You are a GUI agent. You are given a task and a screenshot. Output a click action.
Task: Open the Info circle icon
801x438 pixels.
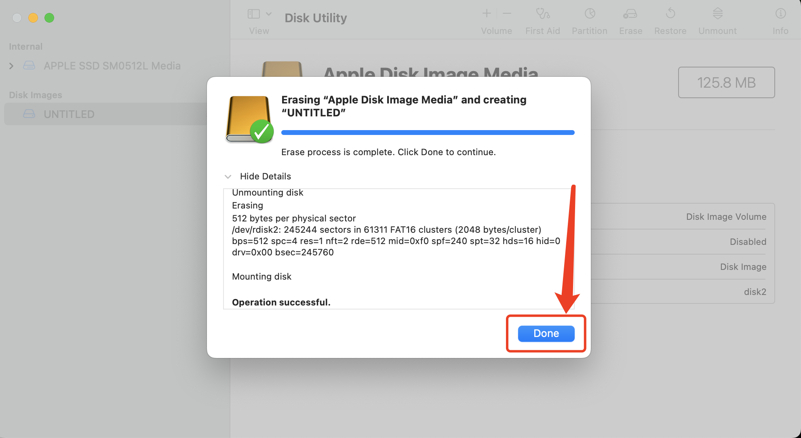click(780, 14)
